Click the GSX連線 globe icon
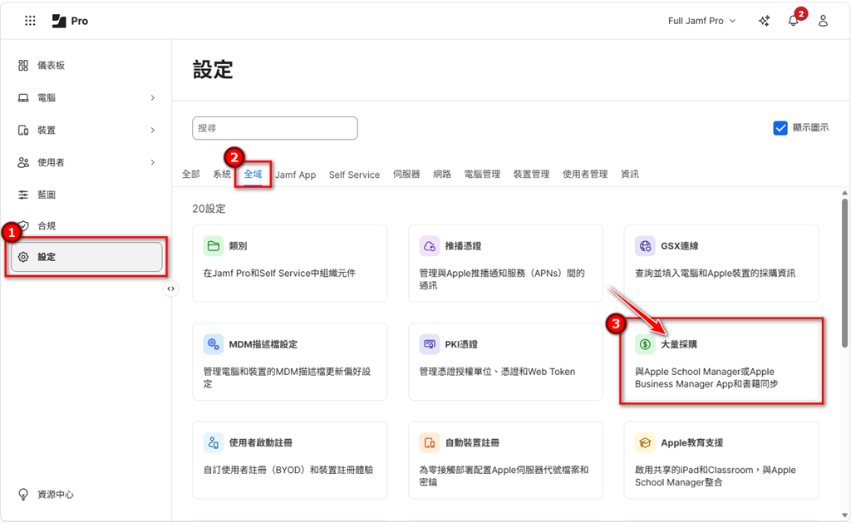851x523 pixels. (x=645, y=246)
